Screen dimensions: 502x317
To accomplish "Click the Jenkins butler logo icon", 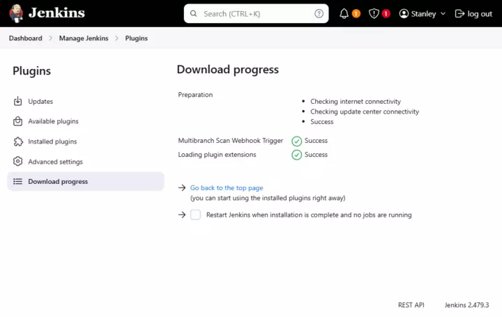I will coord(16,13).
